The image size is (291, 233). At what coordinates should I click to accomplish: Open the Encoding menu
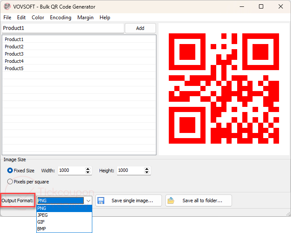(x=61, y=18)
